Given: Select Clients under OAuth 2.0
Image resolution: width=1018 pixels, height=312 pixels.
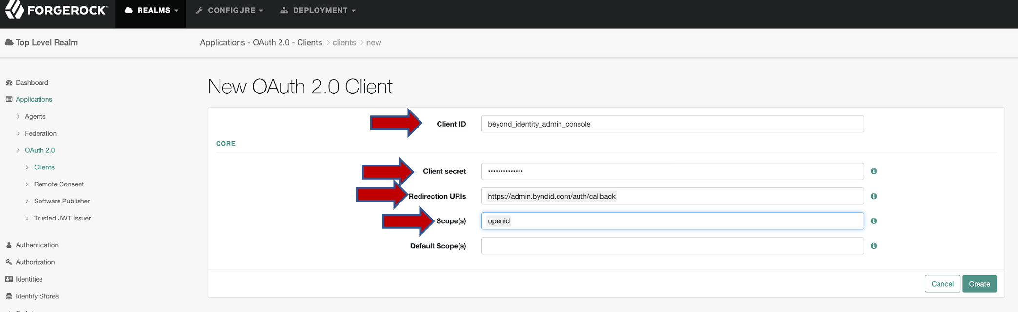Looking at the screenshot, I should pyautogui.click(x=44, y=167).
